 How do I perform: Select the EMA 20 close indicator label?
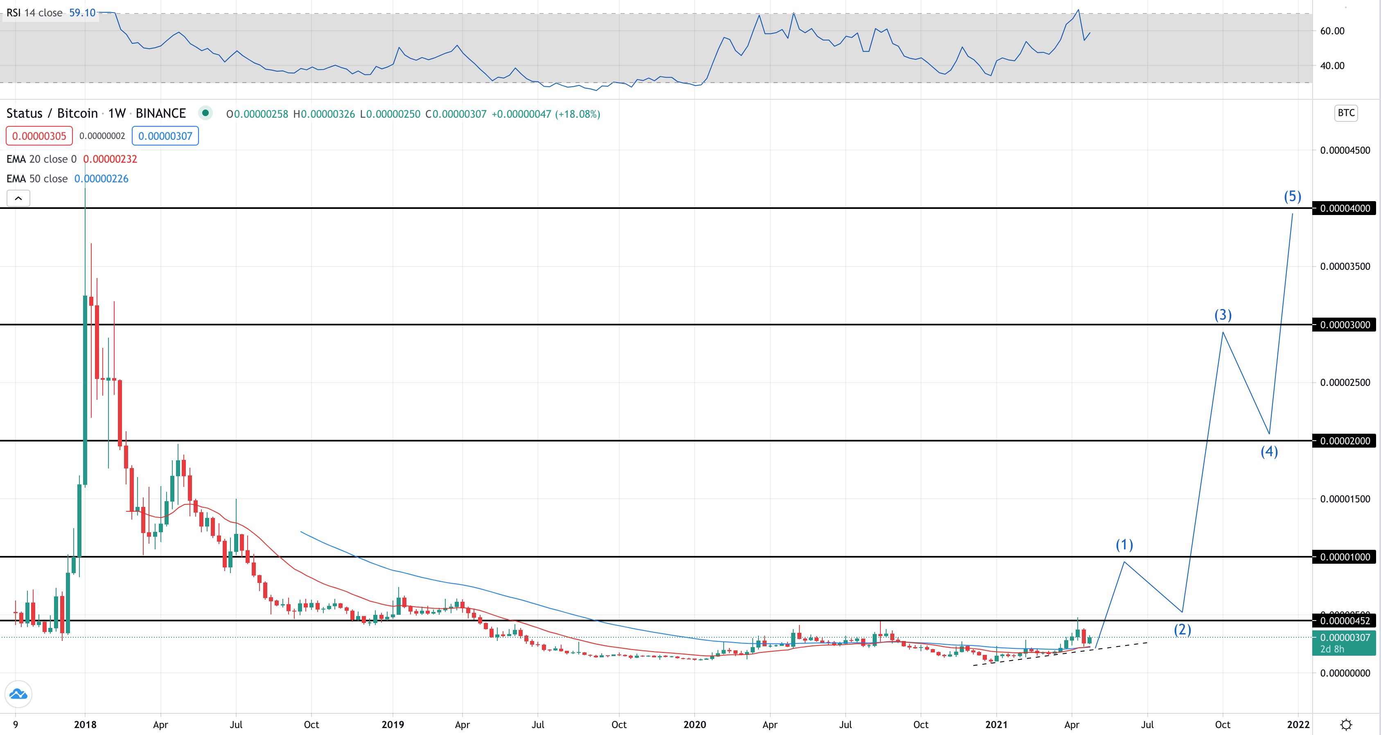(41, 159)
